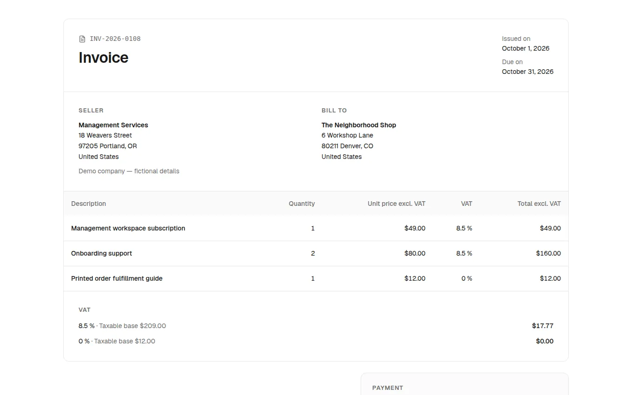Select the text 80211 Denver, CO
The width and height of the screenshot is (632, 395).
(347, 146)
